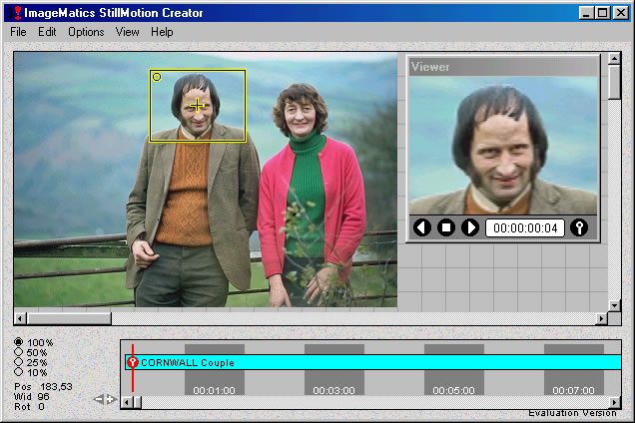The height and width of the screenshot is (423, 635).
Task: Open the Help menu
Action: 162,32
